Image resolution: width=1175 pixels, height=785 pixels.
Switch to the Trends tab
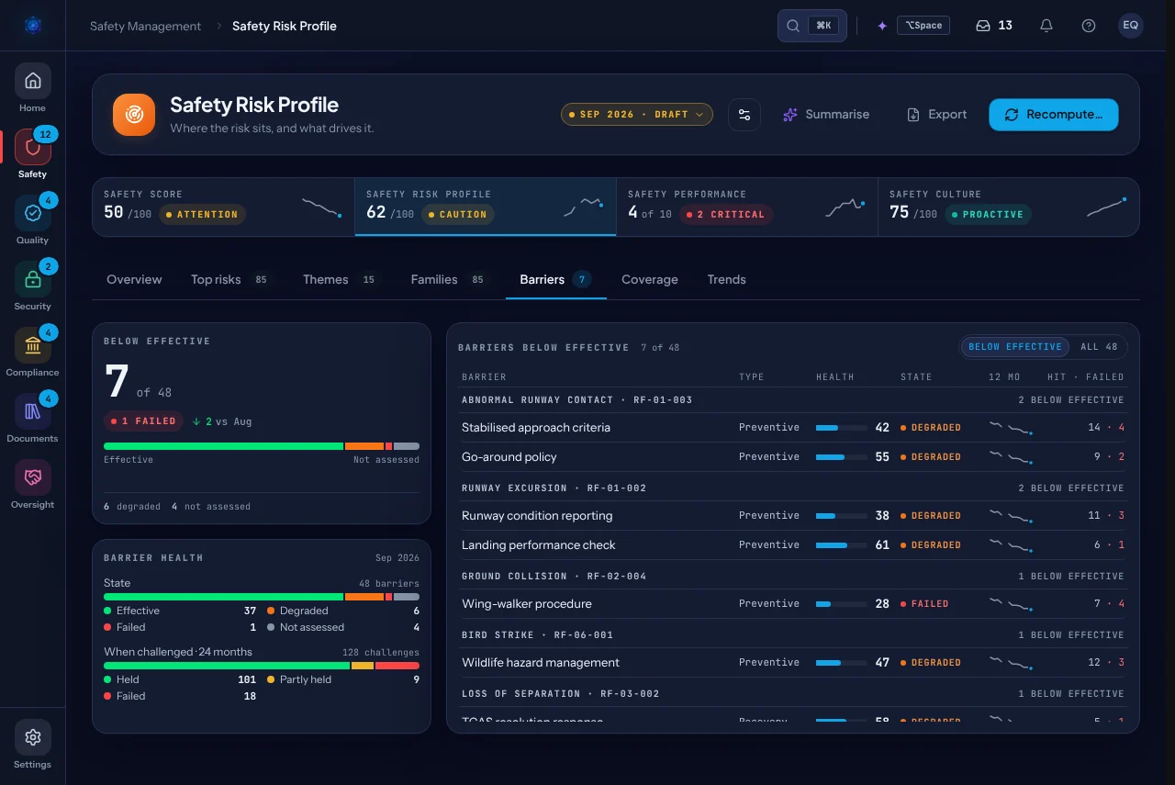click(727, 279)
